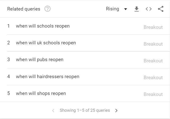Go to previous page of queries
This screenshot has height=119, width=170.
tap(53, 110)
